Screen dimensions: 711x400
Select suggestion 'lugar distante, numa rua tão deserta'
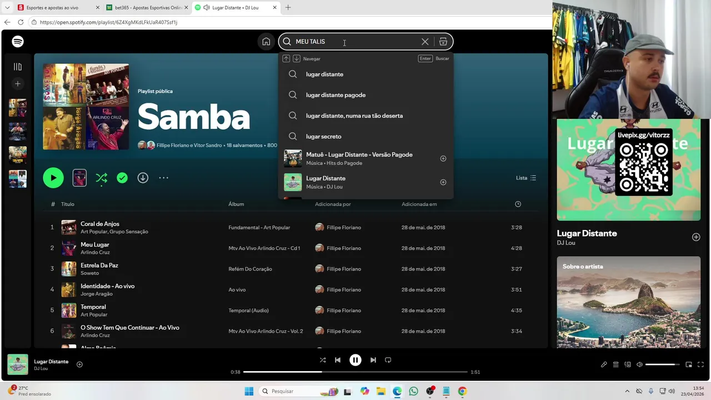(365, 116)
